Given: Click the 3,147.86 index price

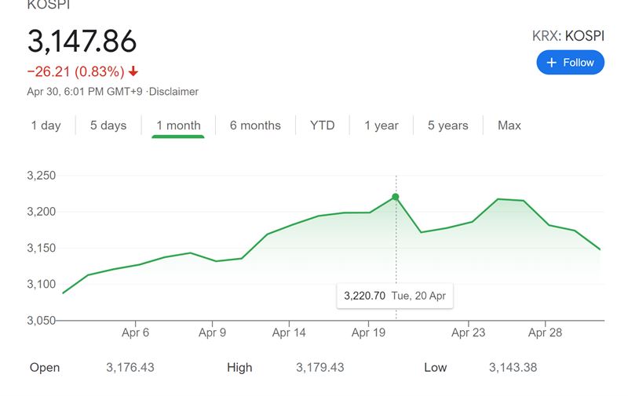Looking at the screenshot, I should click(82, 42).
